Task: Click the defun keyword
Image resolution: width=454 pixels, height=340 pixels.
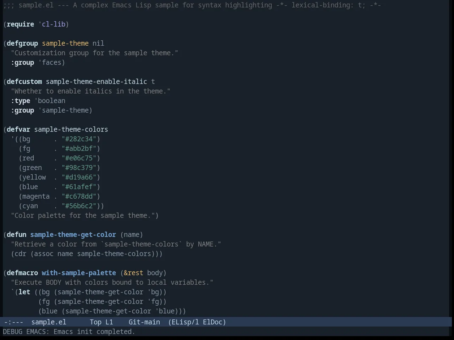Action: (x=17, y=234)
